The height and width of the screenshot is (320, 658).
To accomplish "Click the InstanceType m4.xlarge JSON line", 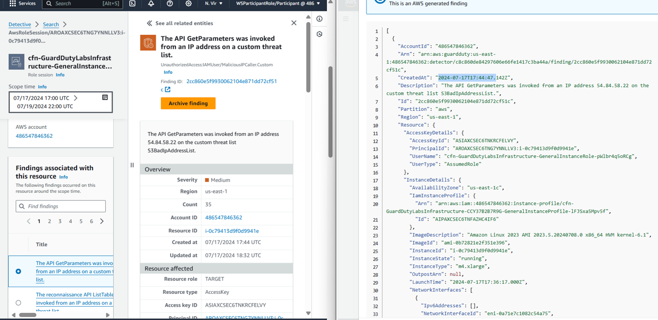I will (x=449, y=267).
